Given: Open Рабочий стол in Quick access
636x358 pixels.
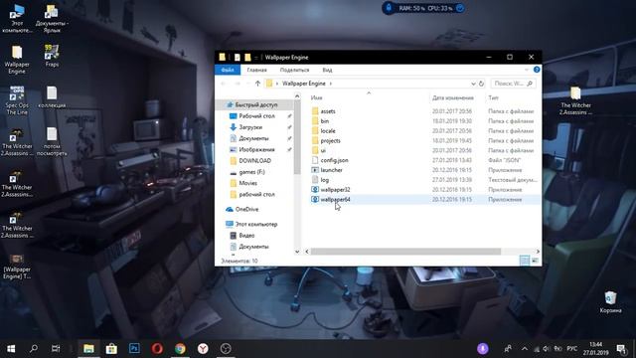Looking at the screenshot, I should [x=256, y=116].
